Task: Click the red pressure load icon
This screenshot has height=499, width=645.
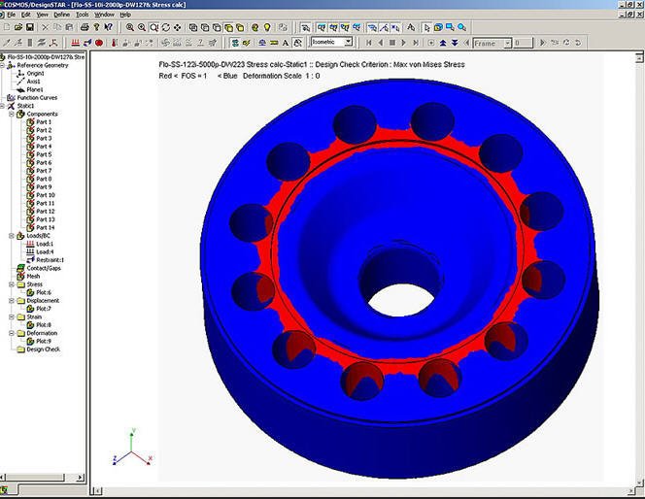Action: [75, 43]
